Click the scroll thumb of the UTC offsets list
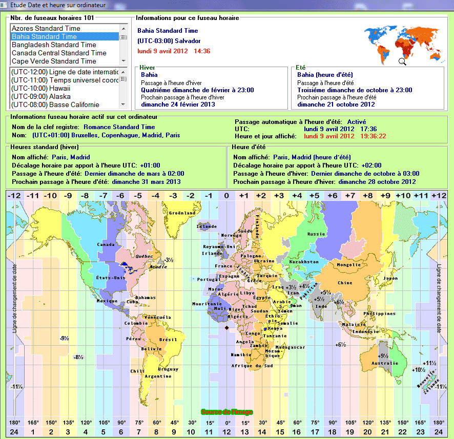454x439 pixels. tap(123, 79)
